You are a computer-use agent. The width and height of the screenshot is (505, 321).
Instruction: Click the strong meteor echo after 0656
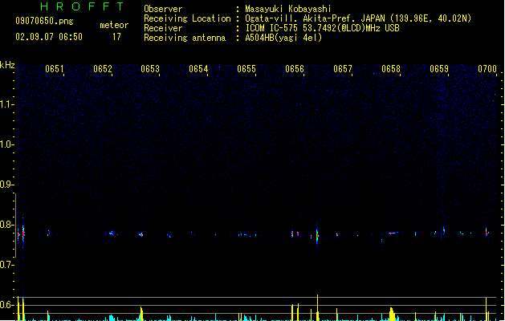point(317,235)
